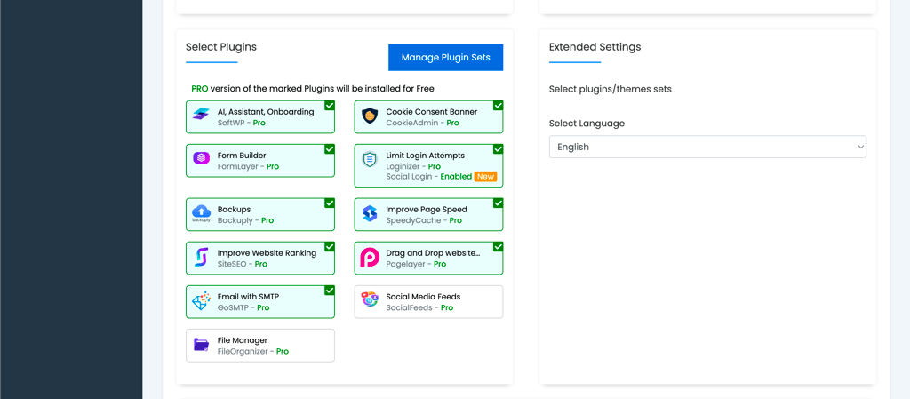This screenshot has height=399, width=910.
Task: Click the Select plugins/themes sets text
Action: [610, 90]
